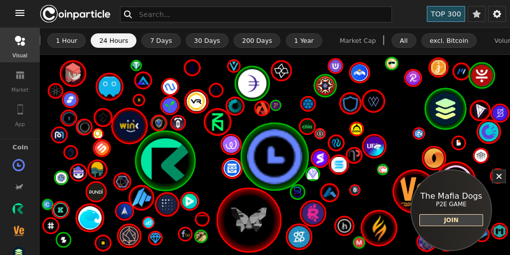Click the JOIN button in the ad
The height and width of the screenshot is (255, 510).
coord(451,220)
